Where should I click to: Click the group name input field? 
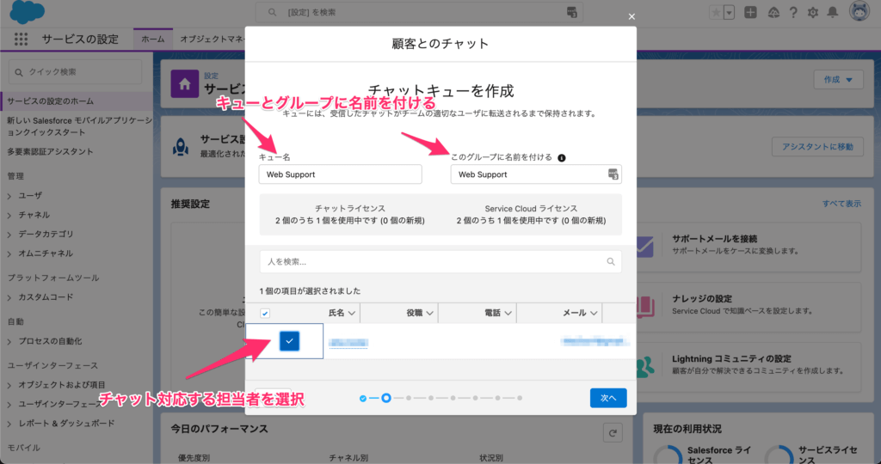click(x=536, y=174)
